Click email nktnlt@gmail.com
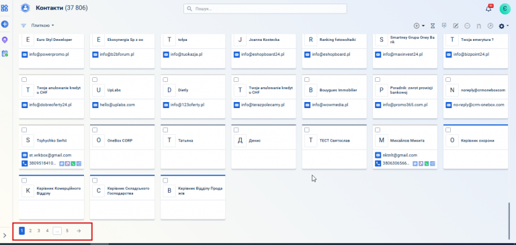 [400, 155]
